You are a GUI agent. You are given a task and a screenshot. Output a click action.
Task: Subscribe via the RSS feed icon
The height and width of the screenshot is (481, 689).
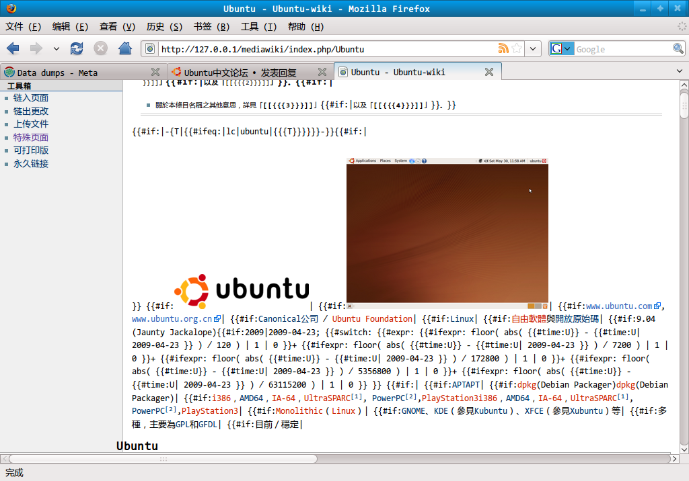coord(503,48)
